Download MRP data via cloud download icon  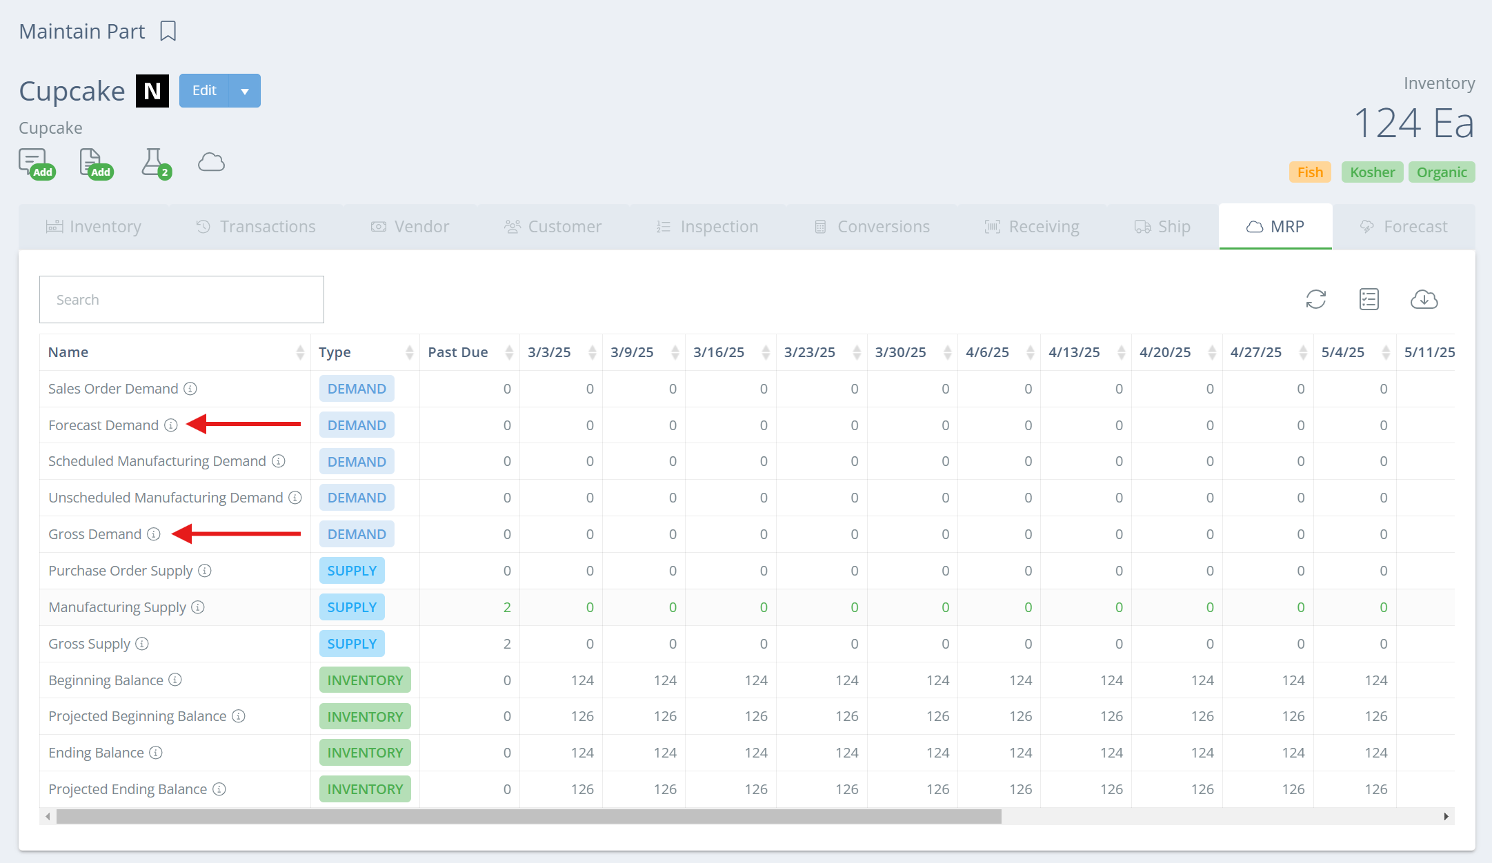point(1424,299)
